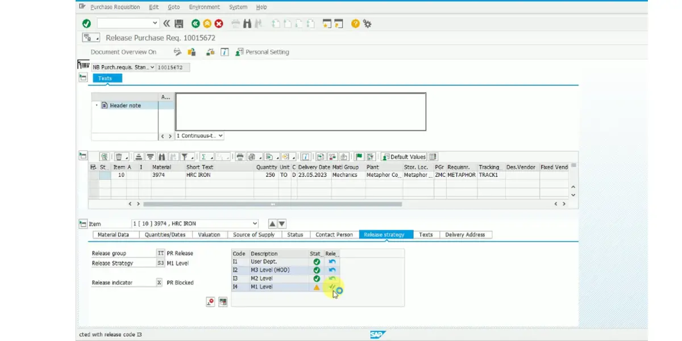Screen dimensions: 682x341
Task: Open the NB Purch.requis. document type dropdown
Action: [x=152, y=67]
